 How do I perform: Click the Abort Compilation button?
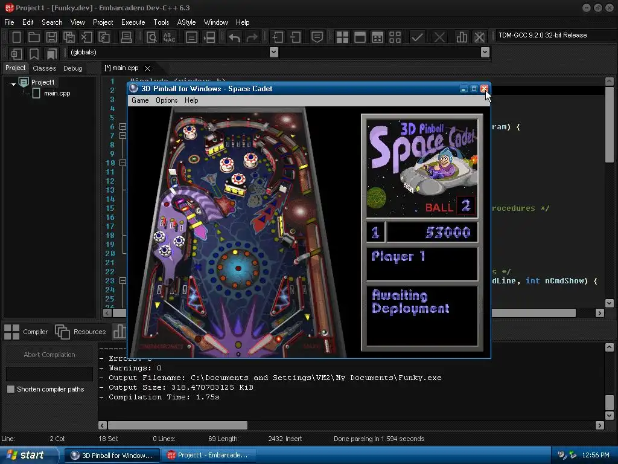click(x=49, y=354)
